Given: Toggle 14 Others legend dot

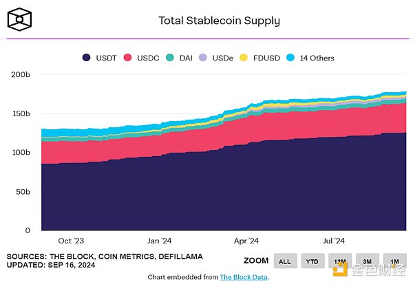Looking at the screenshot, I should (x=290, y=58).
